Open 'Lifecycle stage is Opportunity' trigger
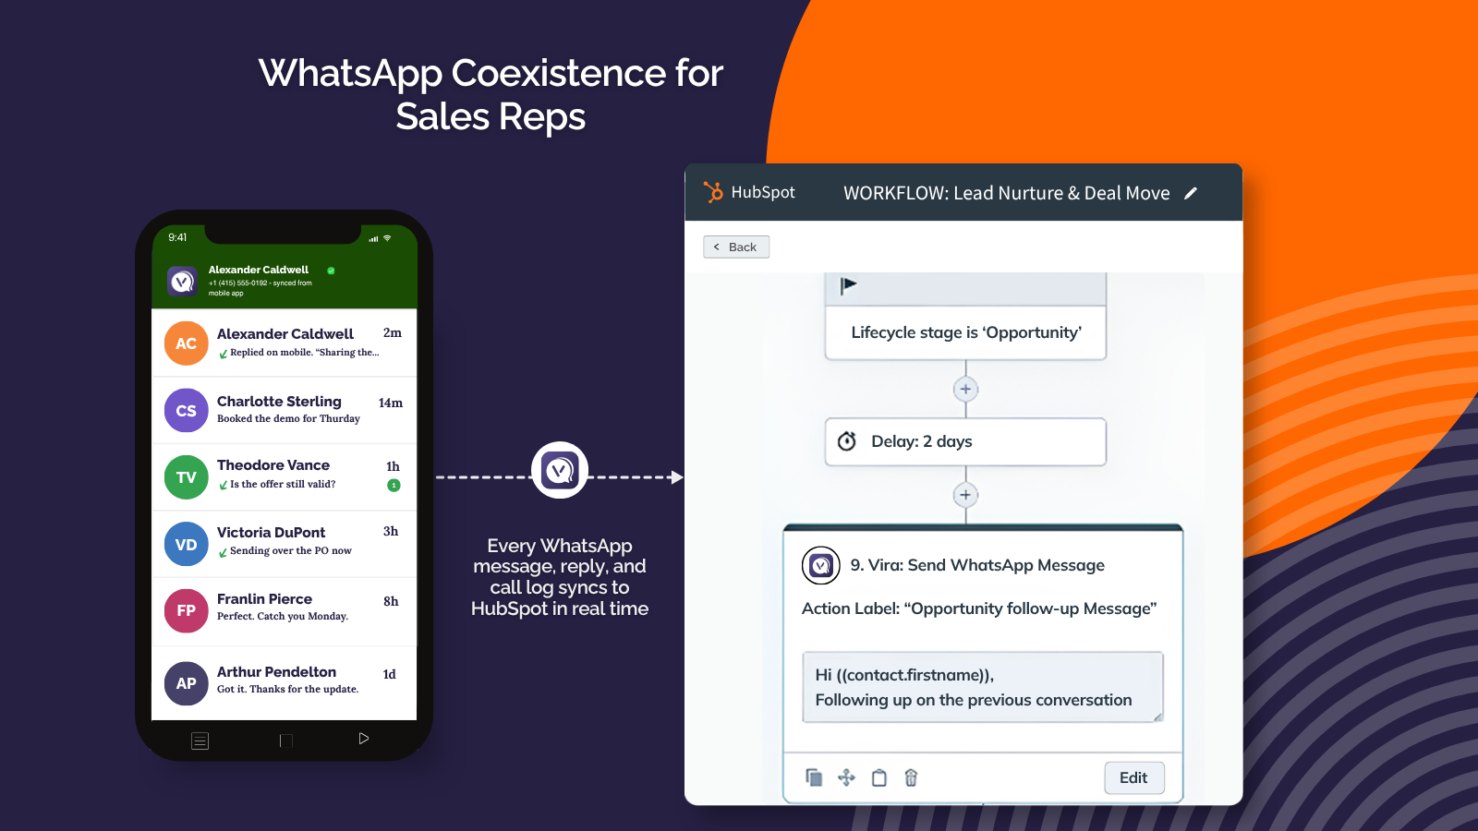The image size is (1478, 831). click(965, 332)
